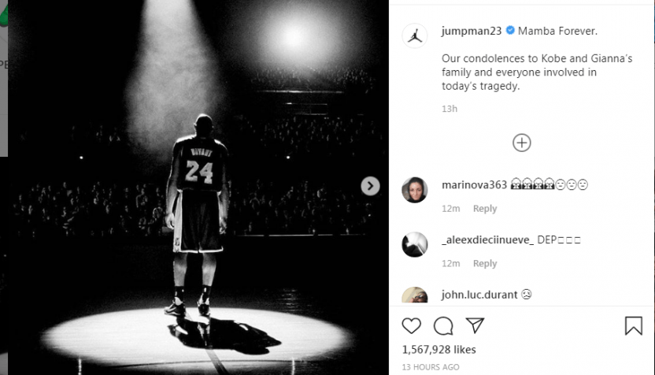Load more comments with plus button
655x375 pixels.
521,143
